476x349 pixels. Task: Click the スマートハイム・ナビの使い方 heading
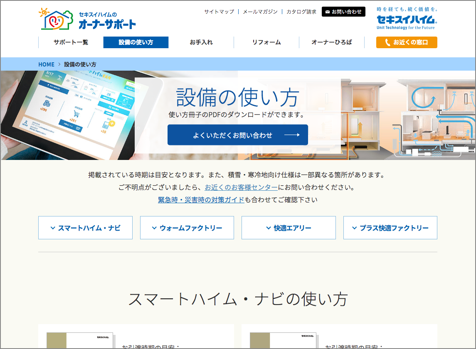click(x=238, y=299)
